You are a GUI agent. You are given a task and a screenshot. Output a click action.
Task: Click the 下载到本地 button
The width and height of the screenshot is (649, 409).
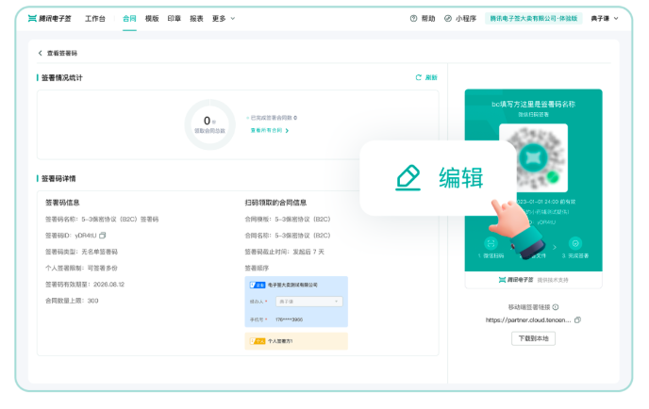pyautogui.click(x=534, y=338)
